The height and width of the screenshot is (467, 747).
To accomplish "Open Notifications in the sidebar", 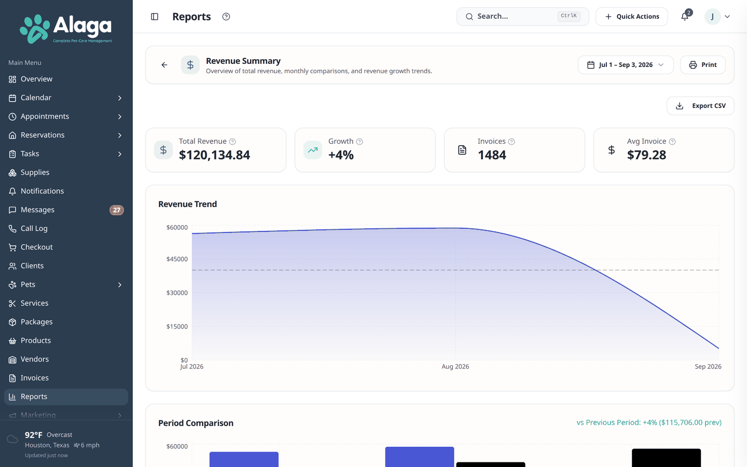I will (x=66, y=191).
